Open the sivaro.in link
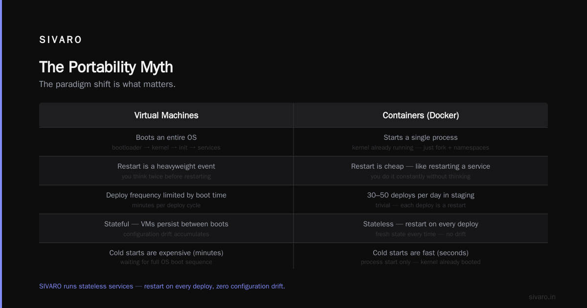Screen dimensions: 587x308 click(x=542, y=297)
